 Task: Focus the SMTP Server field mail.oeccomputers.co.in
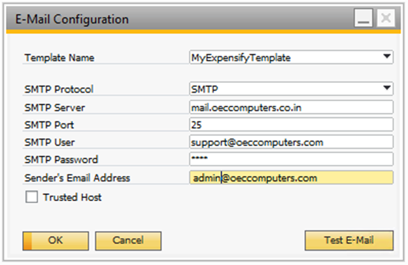(x=290, y=106)
